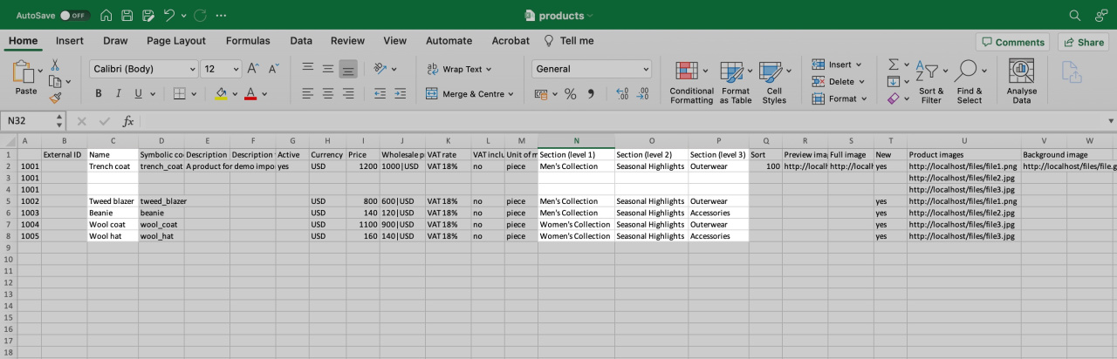Click the Format Painter brush icon
The height and width of the screenshot is (359, 1117).
point(55,98)
